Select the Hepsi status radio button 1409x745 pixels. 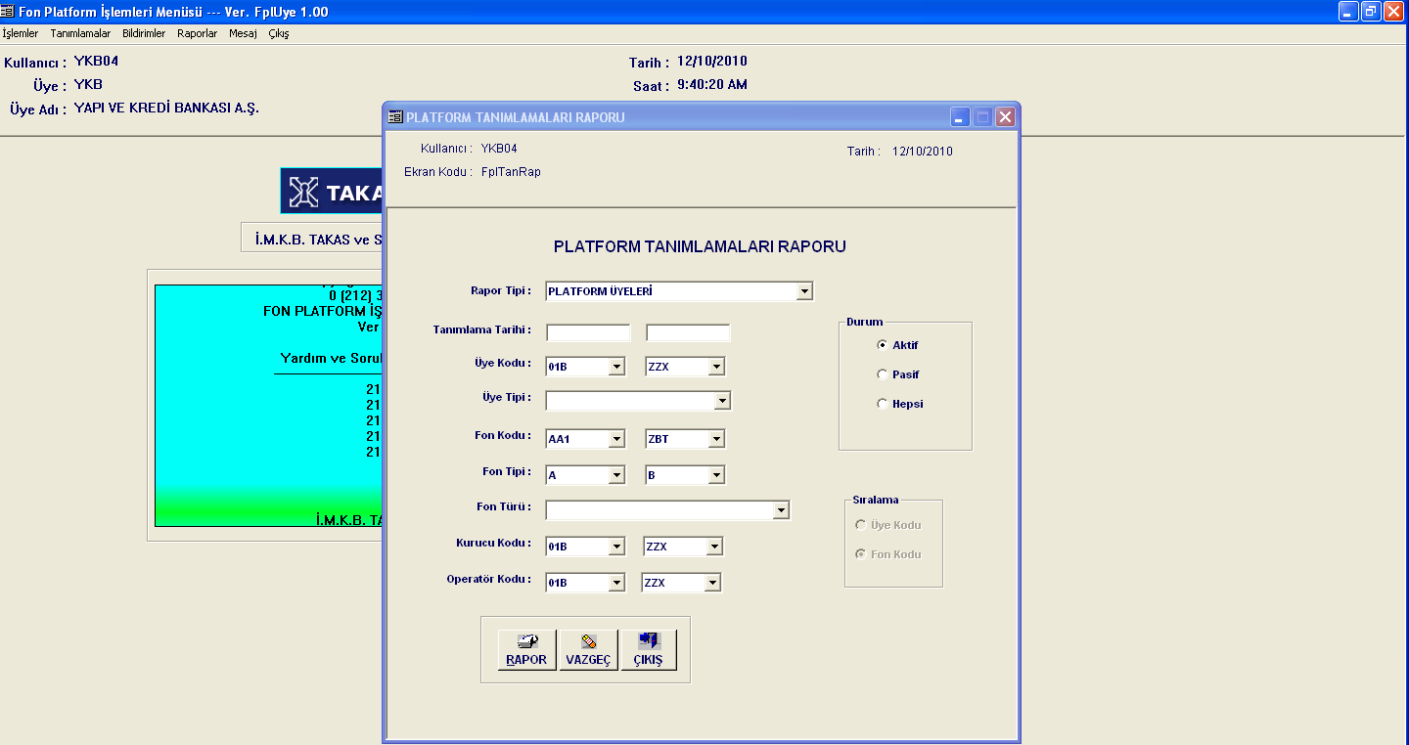pyautogui.click(x=883, y=404)
